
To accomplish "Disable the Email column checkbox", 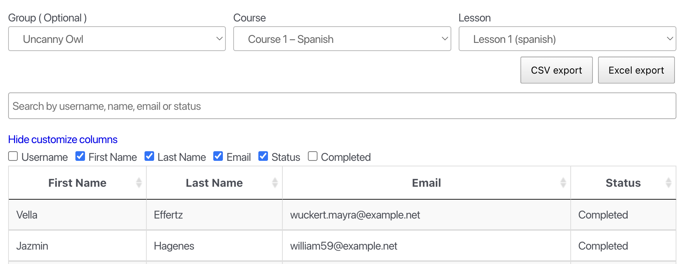I will (x=218, y=156).
